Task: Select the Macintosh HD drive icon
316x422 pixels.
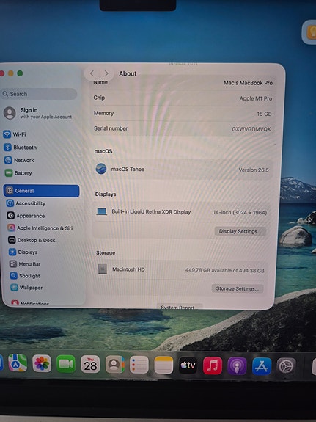Action: coord(103,269)
